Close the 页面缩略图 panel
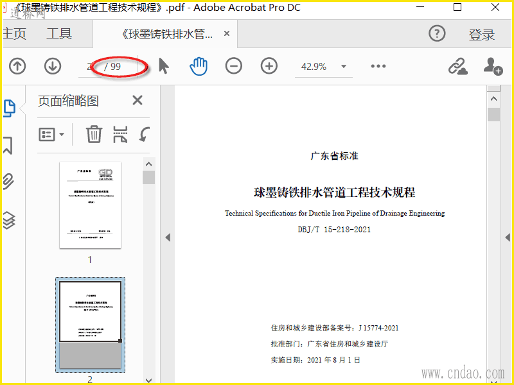 click(x=137, y=100)
